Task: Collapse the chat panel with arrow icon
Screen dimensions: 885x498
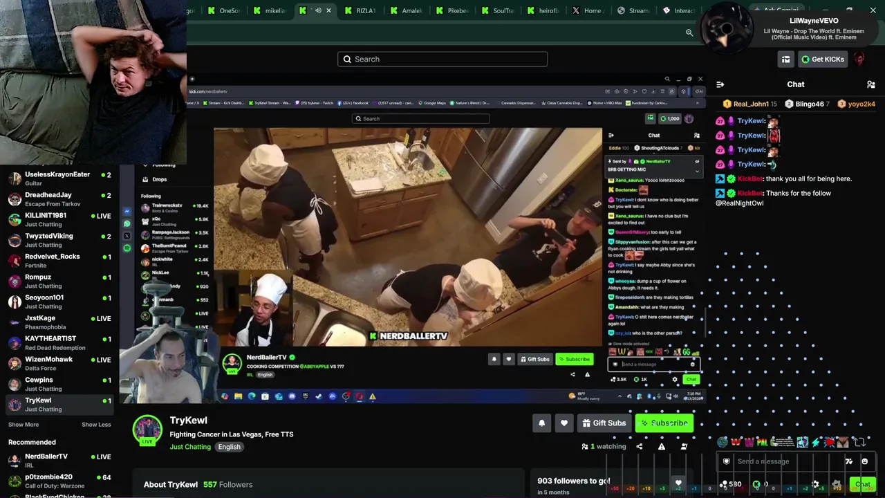Action: click(x=720, y=84)
